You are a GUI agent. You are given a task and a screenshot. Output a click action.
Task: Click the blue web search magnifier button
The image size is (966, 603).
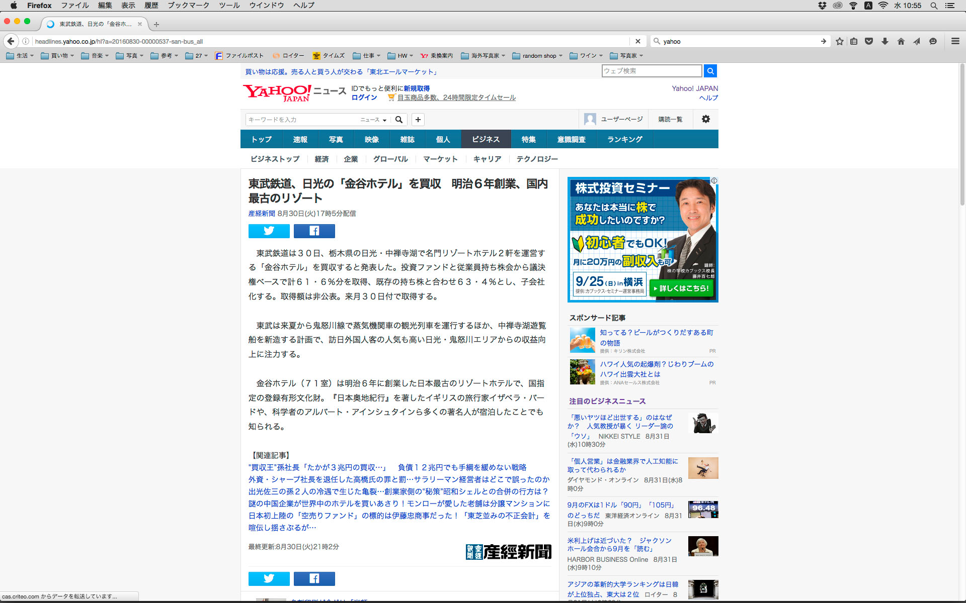[710, 71]
